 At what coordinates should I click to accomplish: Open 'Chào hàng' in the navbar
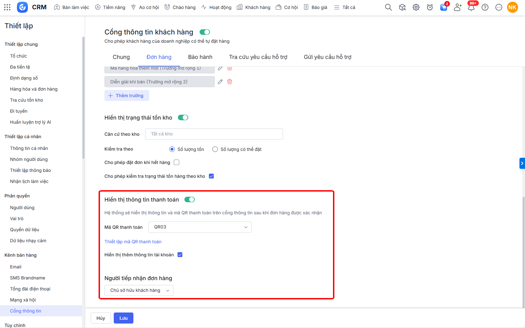(180, 7)
